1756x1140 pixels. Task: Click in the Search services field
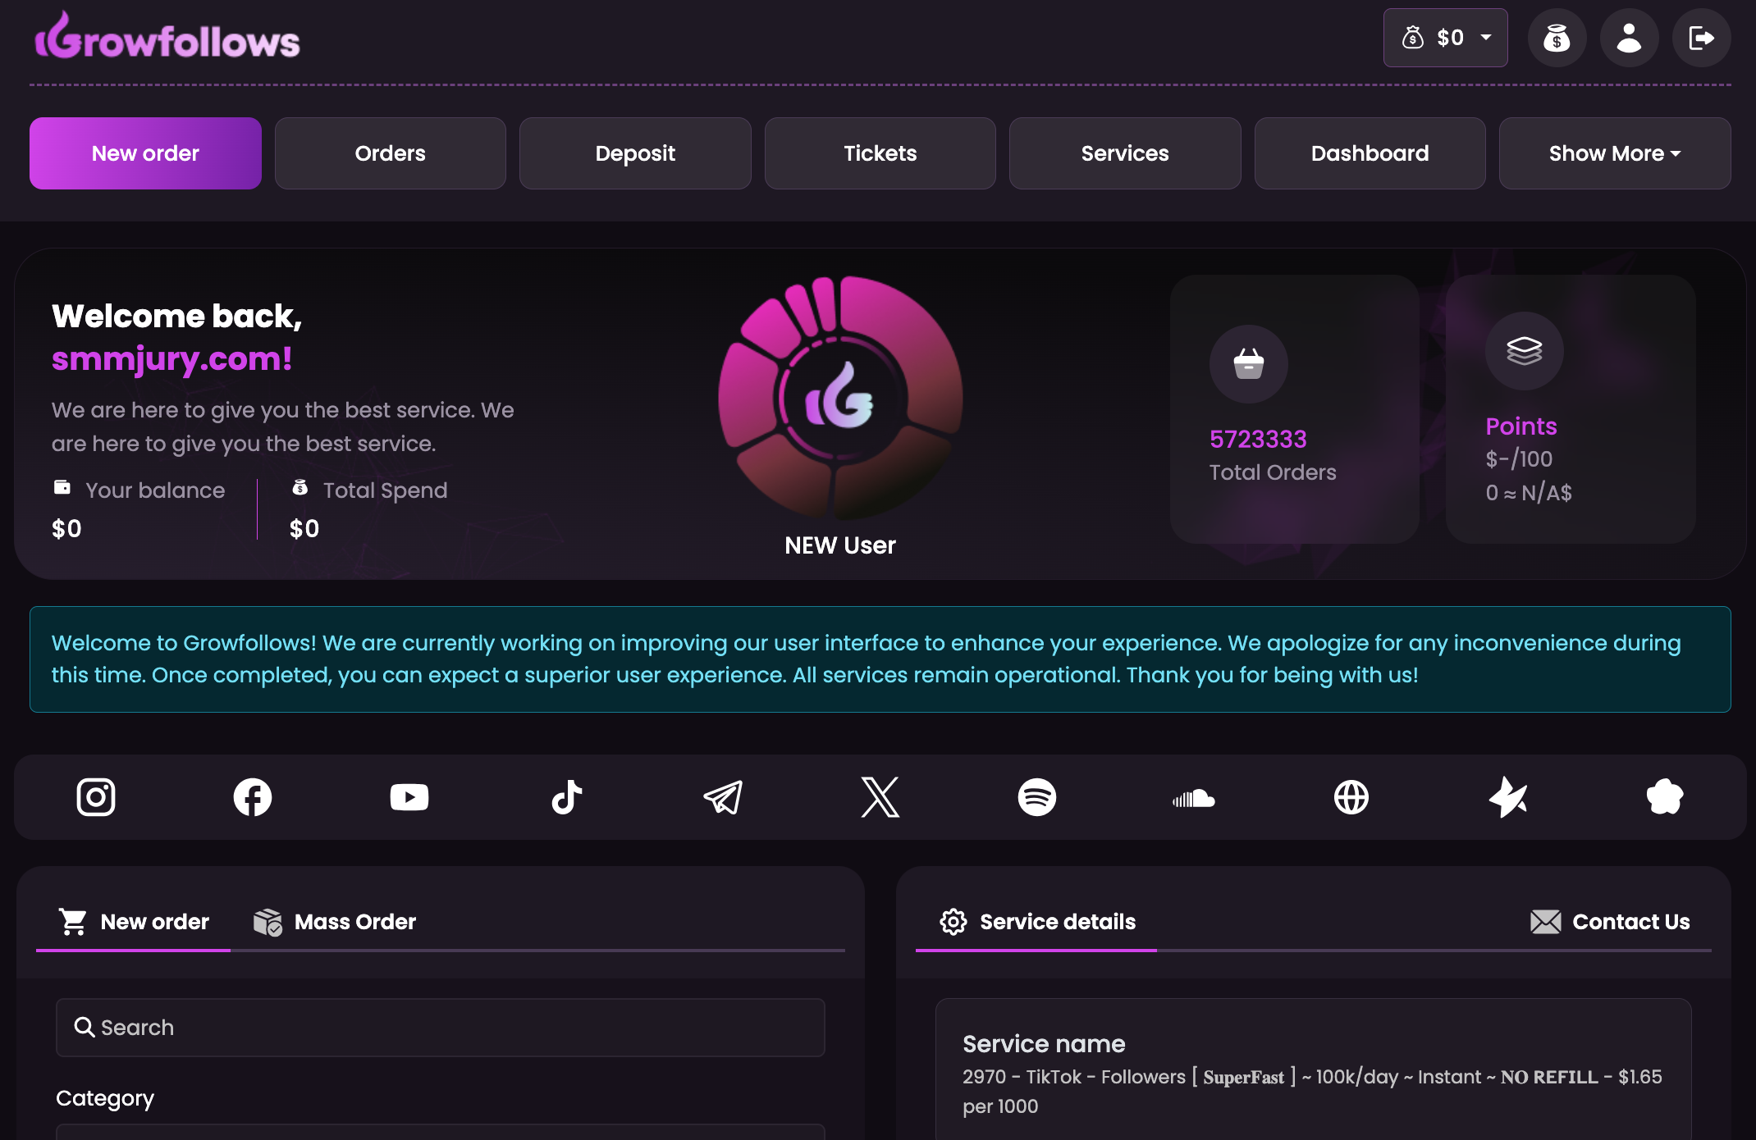pos(441,1028)
